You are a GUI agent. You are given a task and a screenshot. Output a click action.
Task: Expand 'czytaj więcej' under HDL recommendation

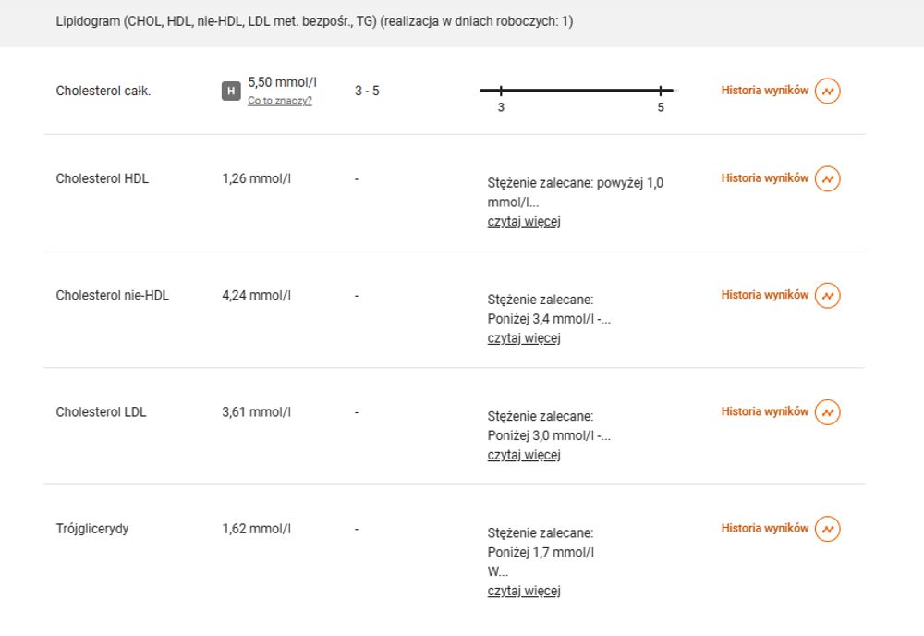[524, 222]
